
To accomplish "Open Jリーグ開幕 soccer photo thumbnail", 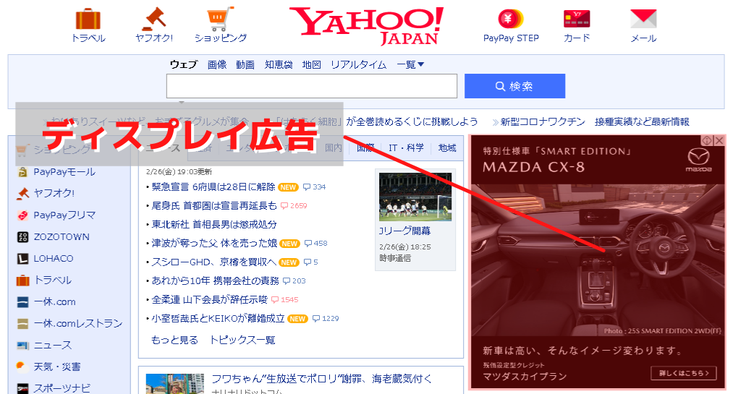I will point(415,197).
